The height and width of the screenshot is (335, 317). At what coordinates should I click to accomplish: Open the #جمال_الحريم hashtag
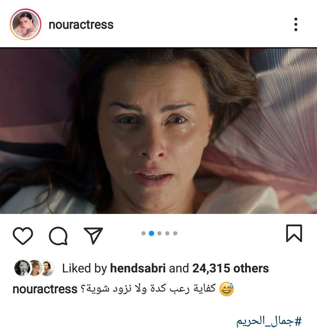pyautogui.click(x=269, y=321)
